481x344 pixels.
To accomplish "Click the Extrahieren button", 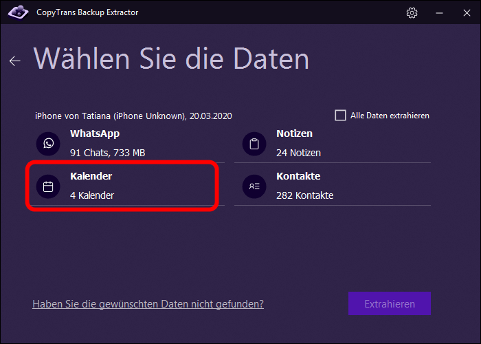I will coord(390,303).
